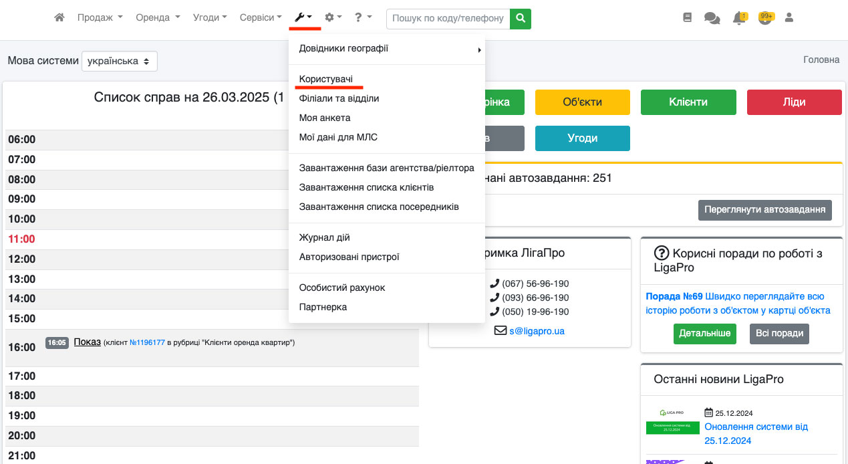This screenshot has width=848, height=464.
Task: Open the bell notifications icon
Action: tap(739, 19)
